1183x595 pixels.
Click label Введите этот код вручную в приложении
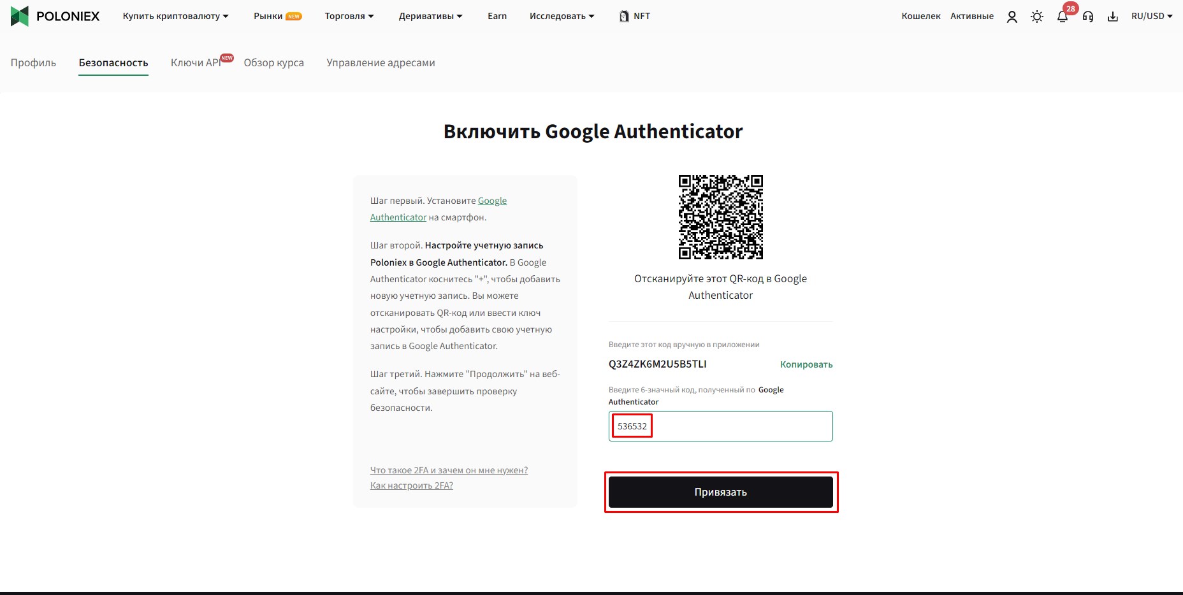point(684,345)
